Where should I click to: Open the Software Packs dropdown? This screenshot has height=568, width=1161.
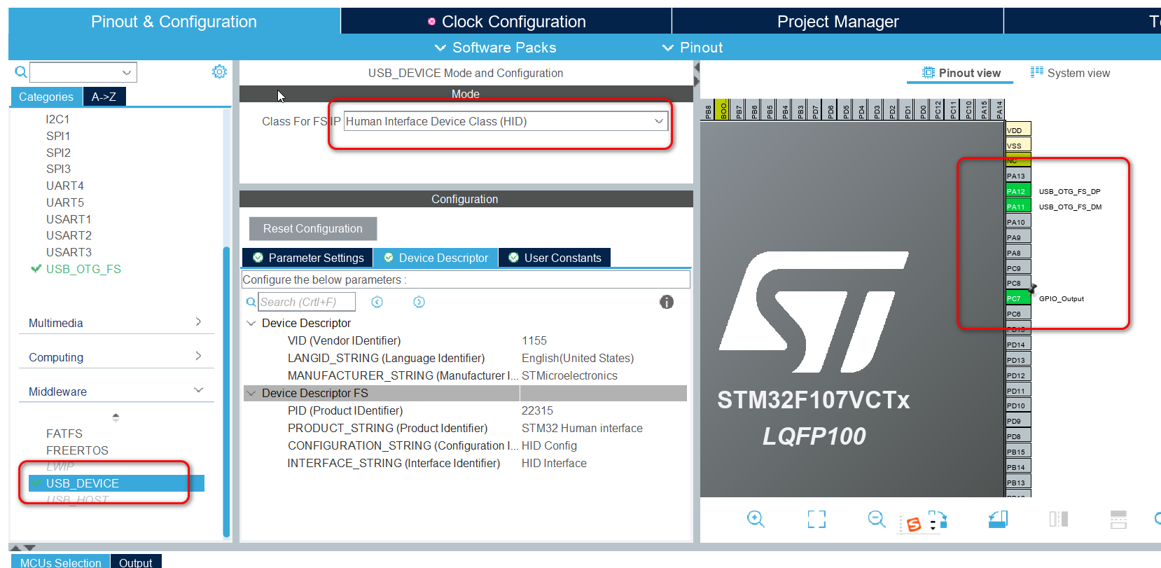click(x=496, y=48)
